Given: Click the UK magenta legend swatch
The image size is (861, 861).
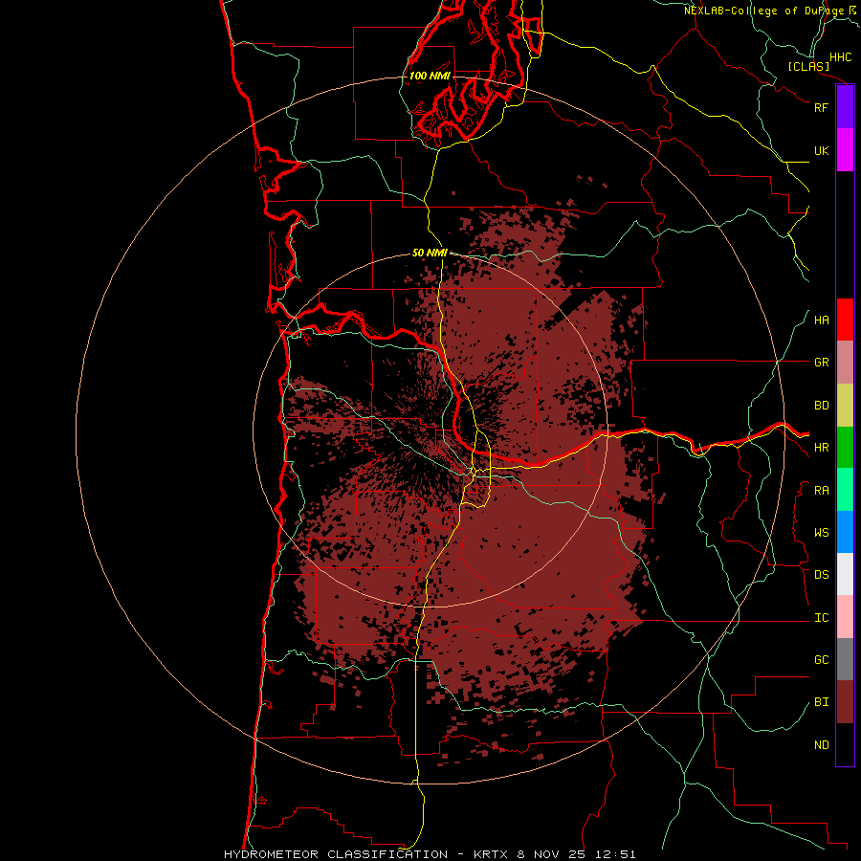Looking at the screenshot, I should (x=845, y=150).
